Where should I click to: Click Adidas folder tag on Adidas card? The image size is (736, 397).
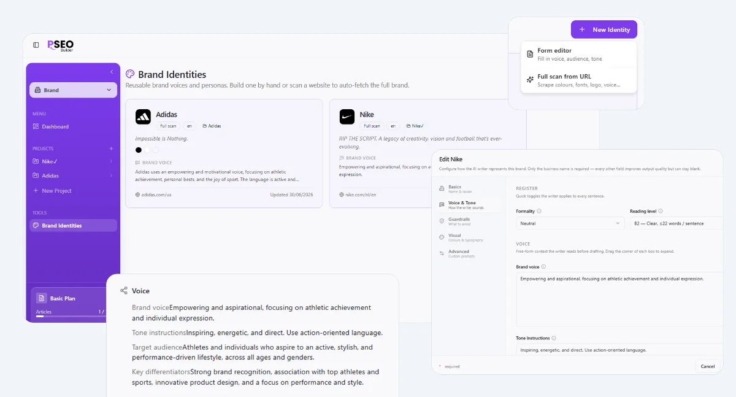point(212,126)
